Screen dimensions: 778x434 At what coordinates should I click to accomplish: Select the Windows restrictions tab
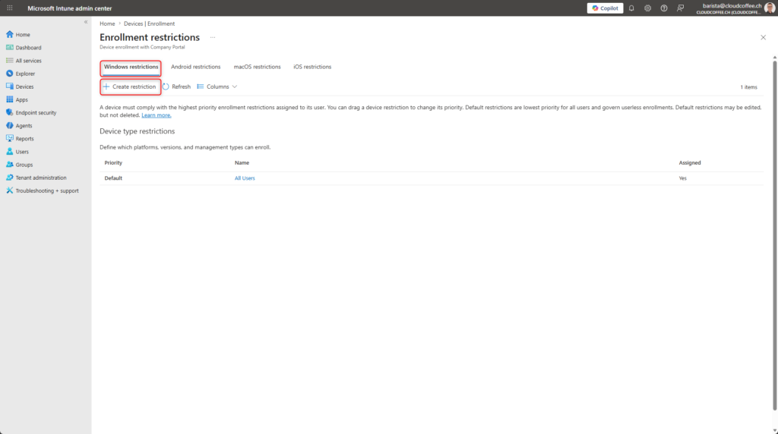[131, 67]
